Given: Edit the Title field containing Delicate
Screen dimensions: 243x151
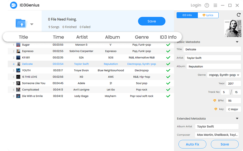Looking at the screenshot, I should point(212,49).
